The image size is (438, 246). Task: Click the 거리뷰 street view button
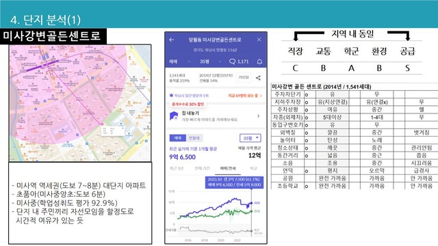(x=244, y=77)
